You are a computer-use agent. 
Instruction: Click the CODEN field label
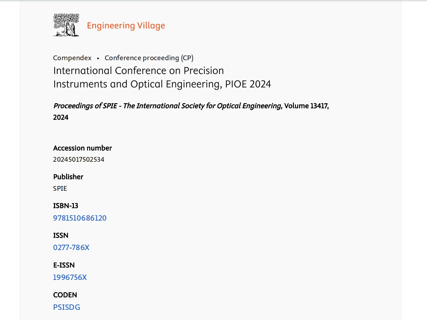pos(65,295)
